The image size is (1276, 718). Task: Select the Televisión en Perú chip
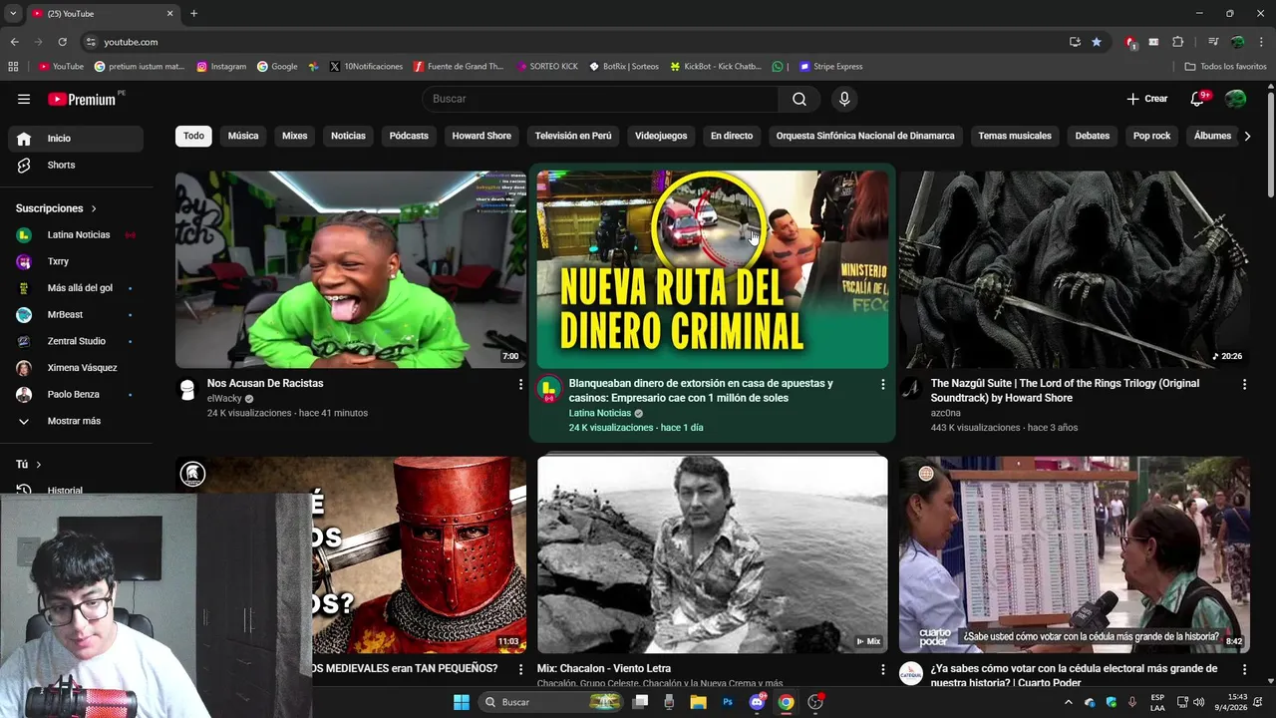click(573, 136)
